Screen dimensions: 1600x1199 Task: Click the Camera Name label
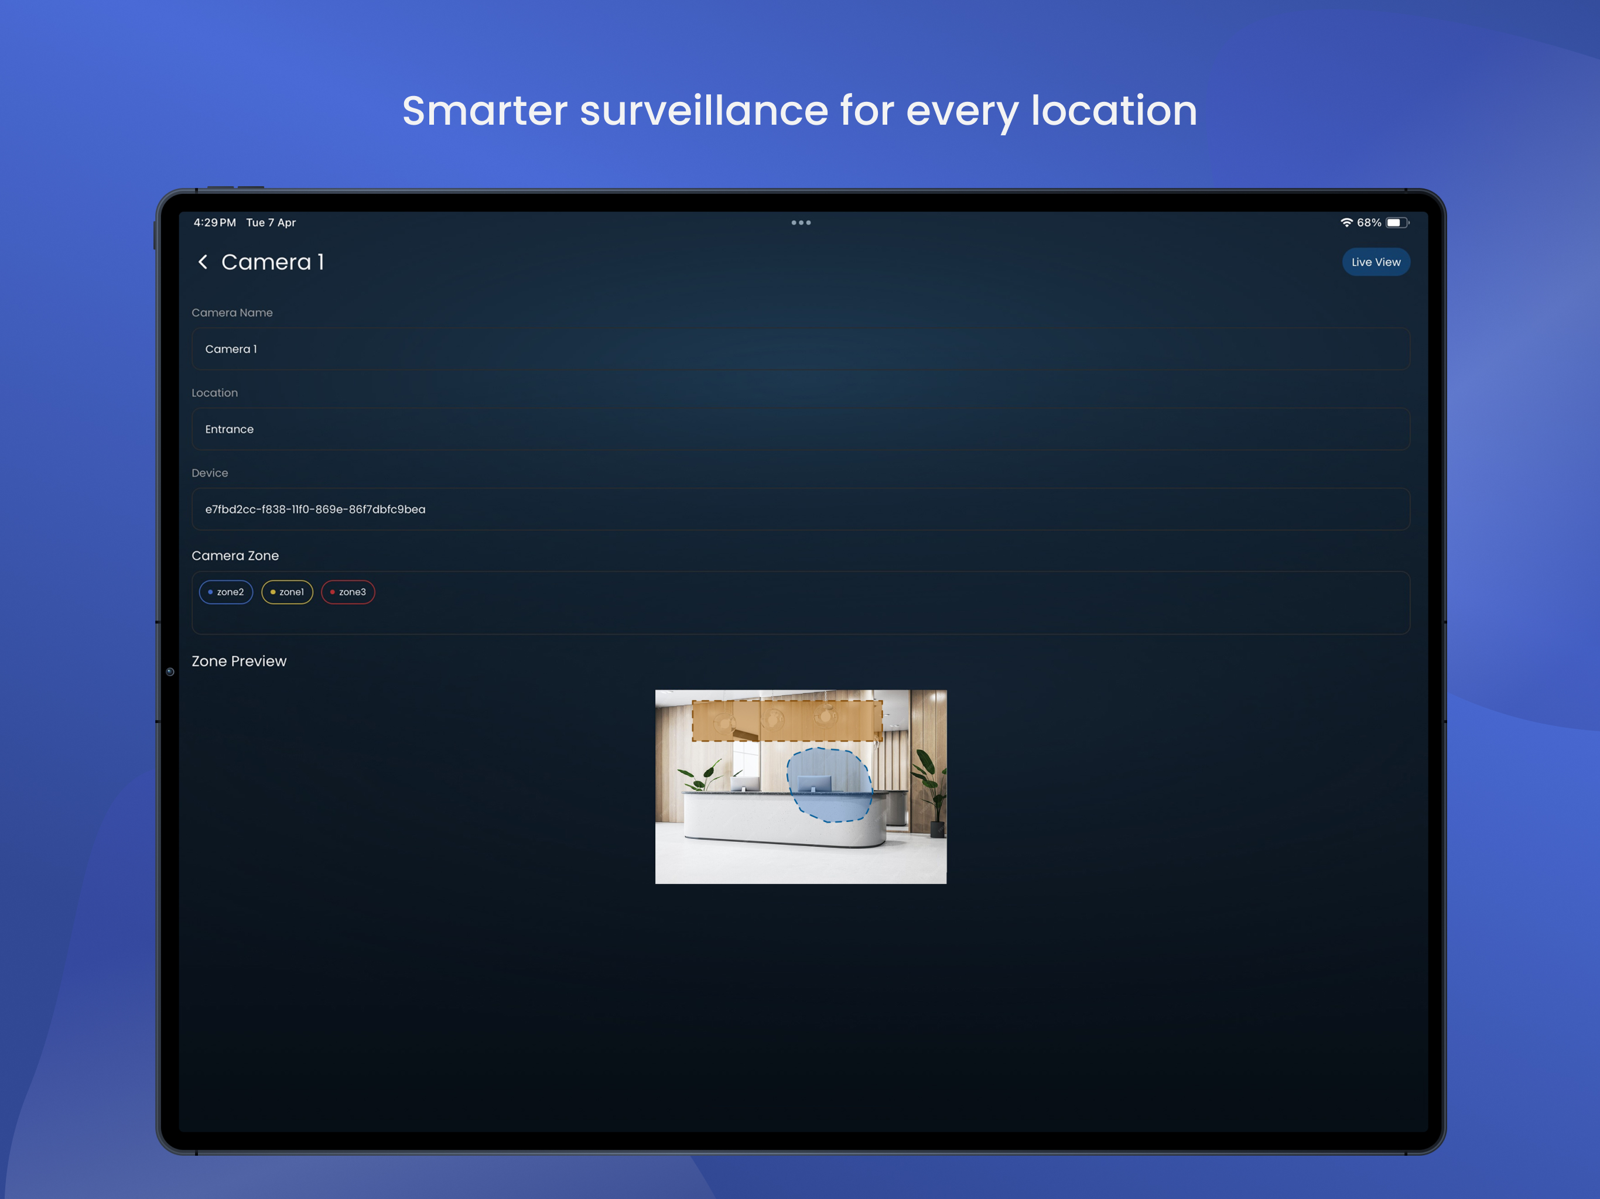pos(232,313)
